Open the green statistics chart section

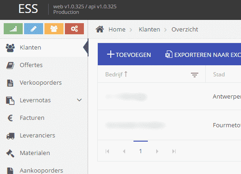pyautogui.click(x=13, y=29)
